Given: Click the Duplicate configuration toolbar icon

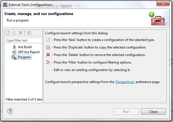Looking at the screenshot, I should (14, 33).
